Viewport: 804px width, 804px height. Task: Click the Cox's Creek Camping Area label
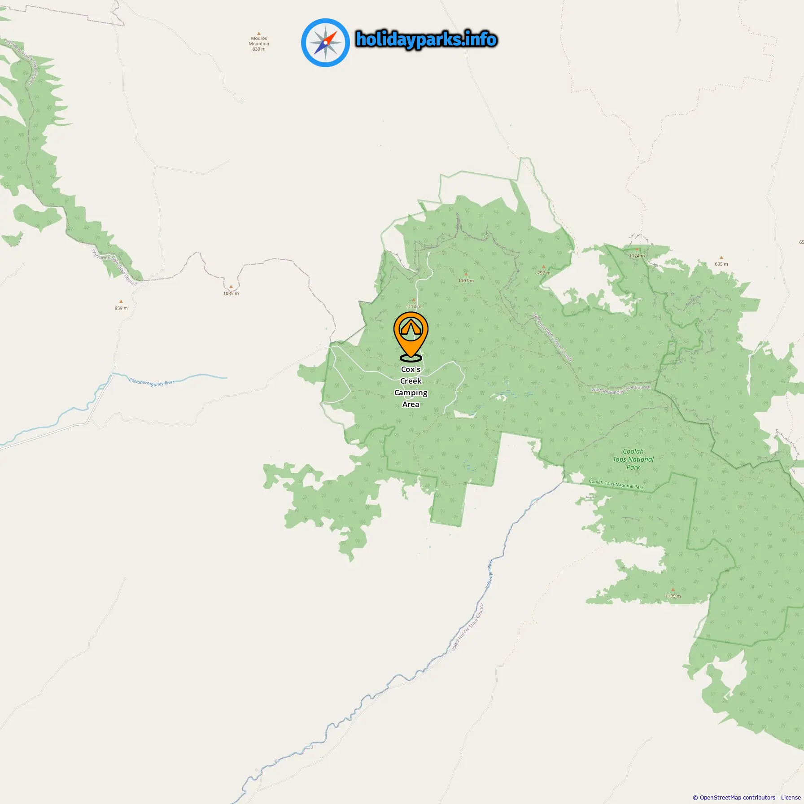pyautogui.click(x=411, y=387)
